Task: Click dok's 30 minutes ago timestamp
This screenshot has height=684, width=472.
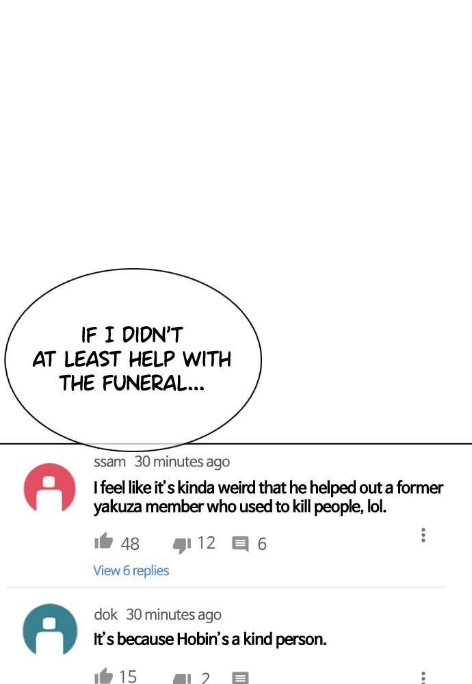Action: [174, 615]
